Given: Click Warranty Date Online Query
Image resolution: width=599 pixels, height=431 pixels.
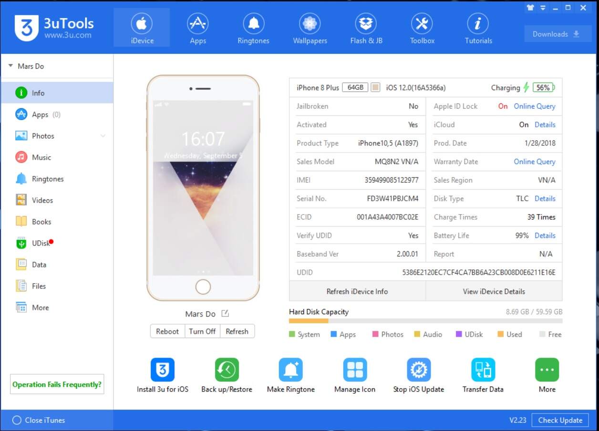Looking at the screenshot, I should click(535, 162).
